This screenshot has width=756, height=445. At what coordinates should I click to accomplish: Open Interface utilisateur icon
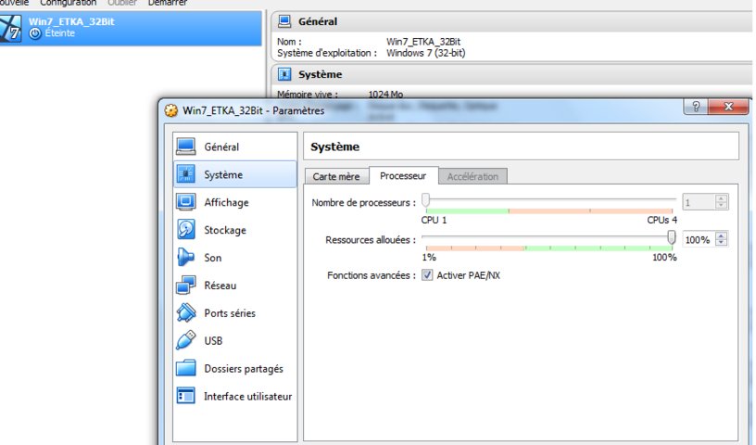click(186, 396)
